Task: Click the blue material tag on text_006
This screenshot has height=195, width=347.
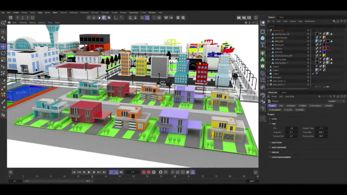Action: click(324, 52)
